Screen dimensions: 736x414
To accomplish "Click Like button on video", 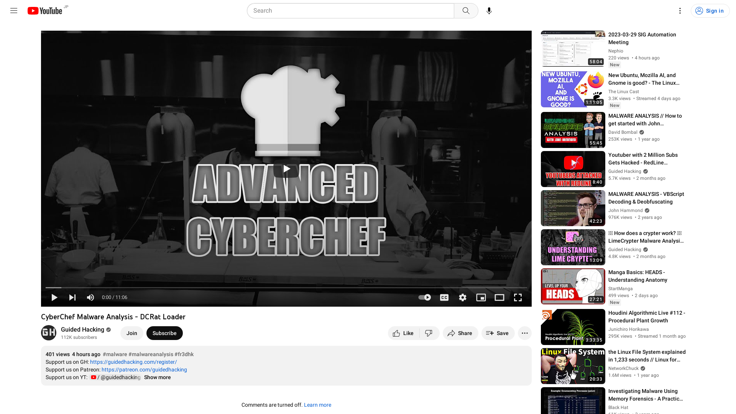I will (x=402, y=333).
